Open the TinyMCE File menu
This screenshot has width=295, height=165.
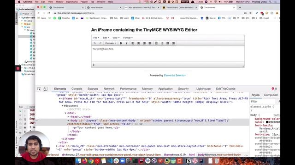[96, 38]
